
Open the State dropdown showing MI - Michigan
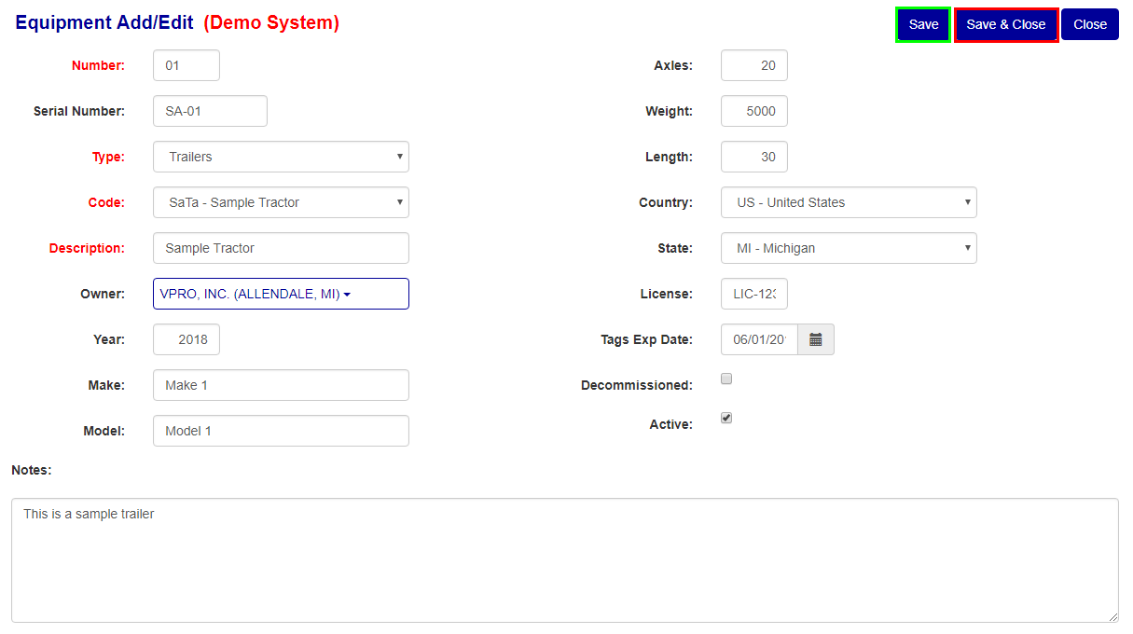(x=849, y=248)
